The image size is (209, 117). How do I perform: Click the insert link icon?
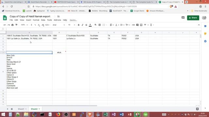pyautogui.click(x=134, y=25)
